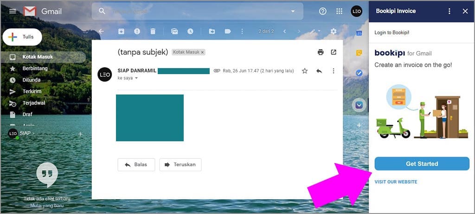Open the VISIT OUR WEBSITE link
This screenshot has width=475, height=214.
[x=396, y=182]
